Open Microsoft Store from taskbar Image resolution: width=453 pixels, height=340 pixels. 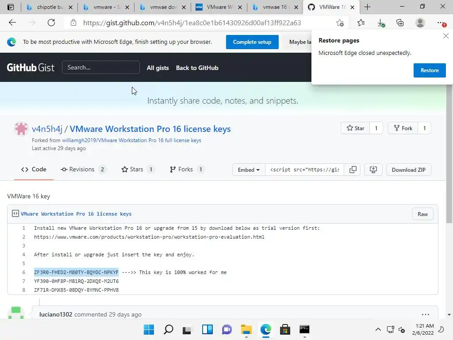coord(285,329)
